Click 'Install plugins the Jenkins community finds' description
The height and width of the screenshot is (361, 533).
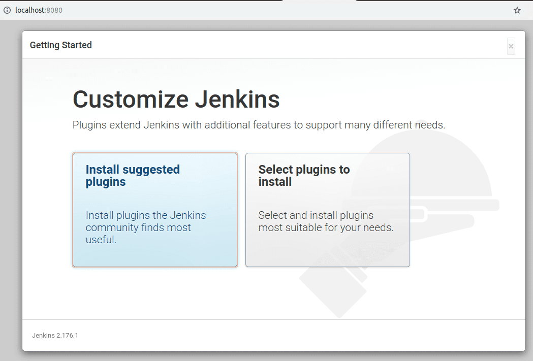point(146,227)
